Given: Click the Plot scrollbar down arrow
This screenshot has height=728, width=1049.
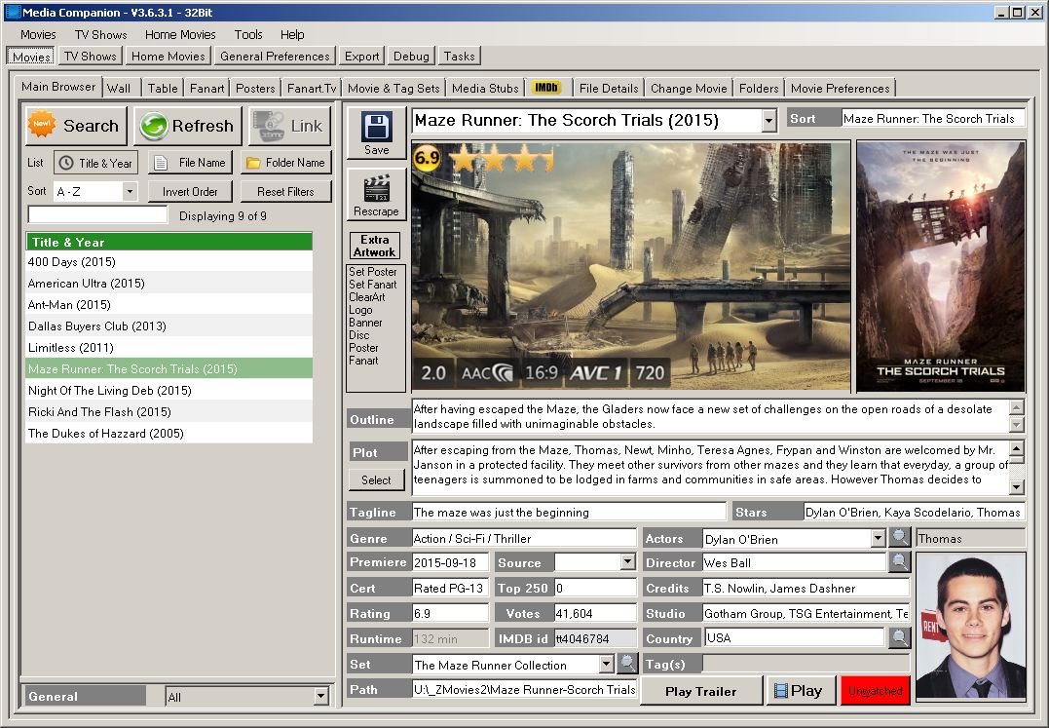Looking at the screenshot, I should (1016, 486).
